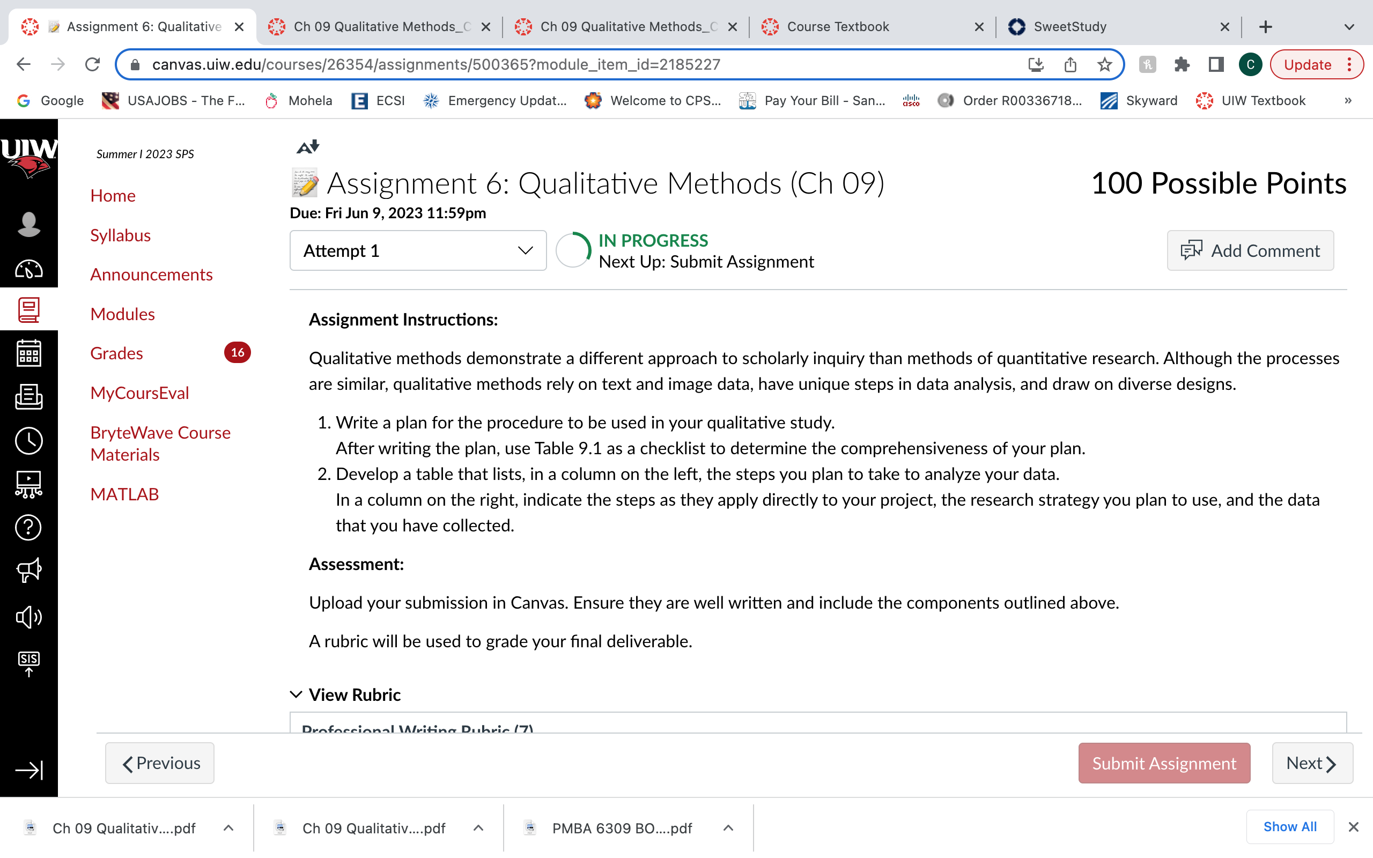Go back with browser back arrow

click(x=23, y=65)
